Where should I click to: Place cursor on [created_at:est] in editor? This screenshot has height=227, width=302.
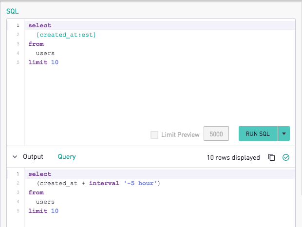coord(66,35)
